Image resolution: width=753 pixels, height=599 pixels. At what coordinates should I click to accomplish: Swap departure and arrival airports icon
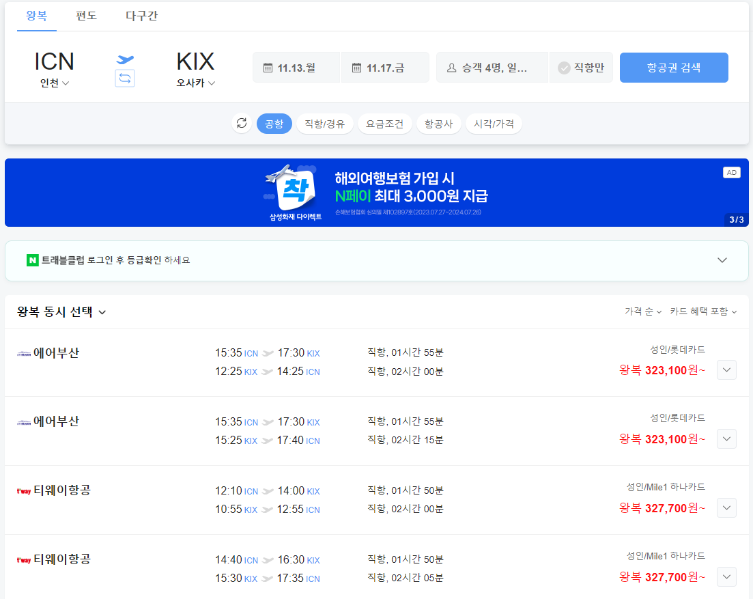tap(125, 79)
